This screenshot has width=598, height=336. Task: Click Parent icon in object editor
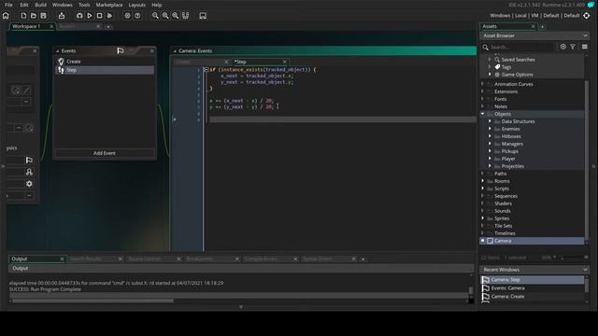29,172
